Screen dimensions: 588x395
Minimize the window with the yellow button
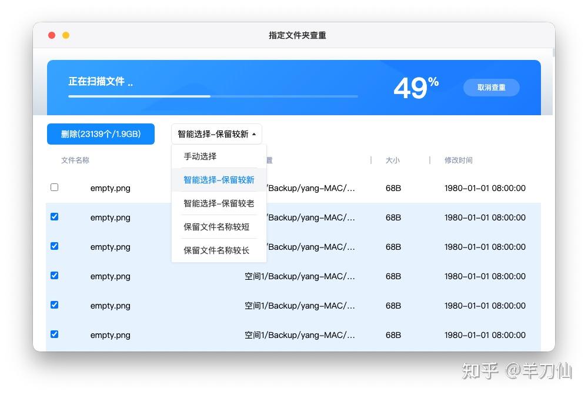pos(66,35)
